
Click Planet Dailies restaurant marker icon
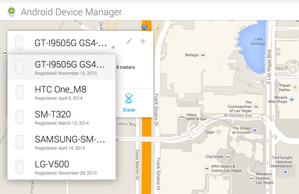click(295, 88)
